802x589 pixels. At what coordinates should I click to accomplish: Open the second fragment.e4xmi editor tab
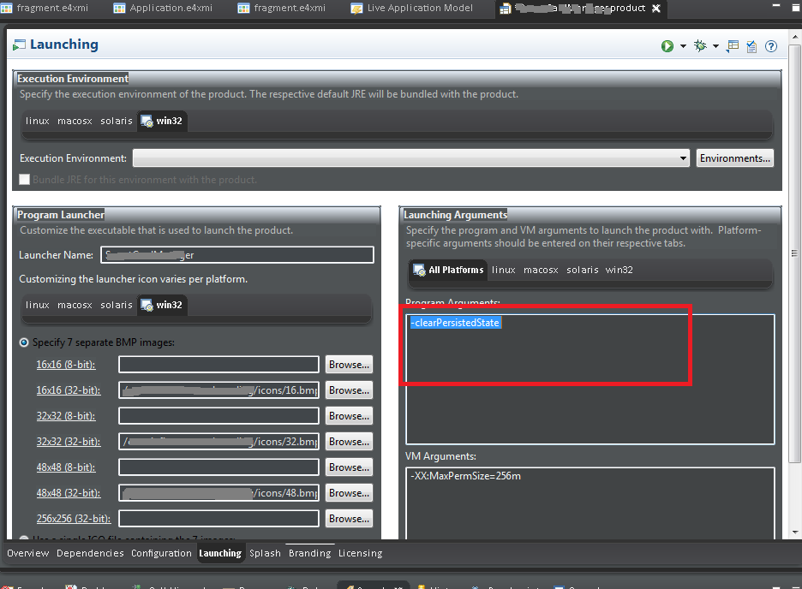290,9
